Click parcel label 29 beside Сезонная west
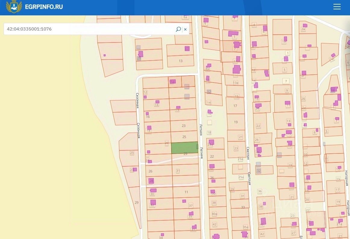350x239 pixels. (x=137, y=203)
